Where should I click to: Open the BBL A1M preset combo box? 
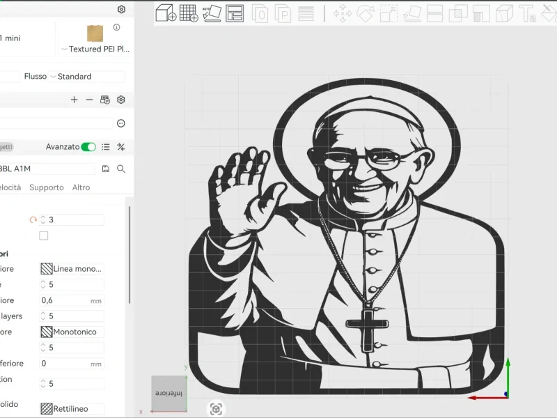[x=47, y=169]
